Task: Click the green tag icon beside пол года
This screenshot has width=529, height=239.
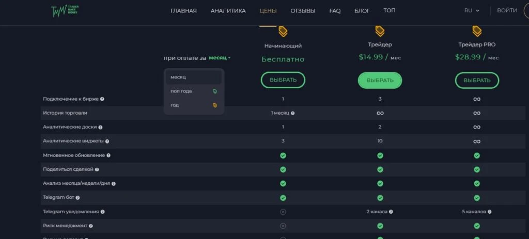Action: [215, 91]
